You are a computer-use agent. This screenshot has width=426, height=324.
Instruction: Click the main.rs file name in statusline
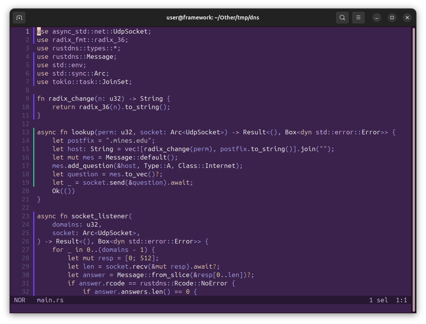50,300
